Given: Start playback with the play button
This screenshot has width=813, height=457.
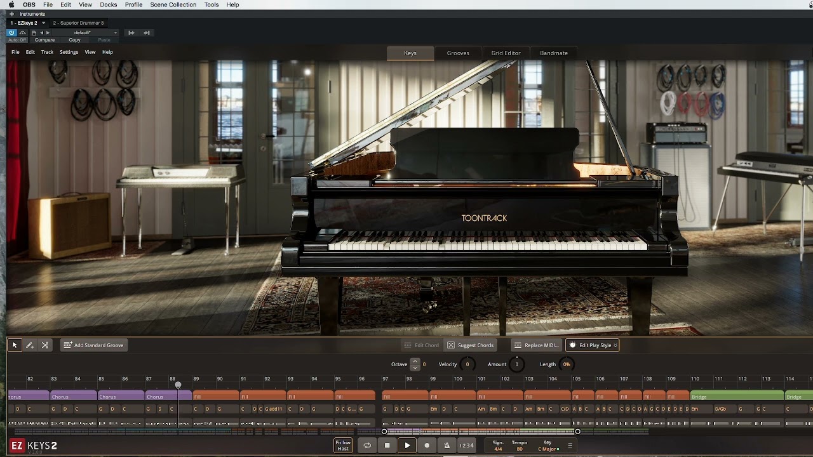Looking at the screenshot, I should pos(407,446).
